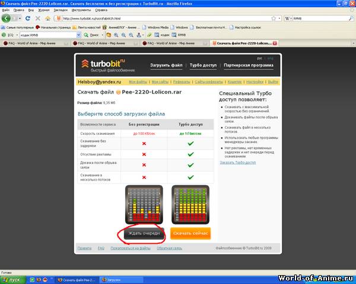This screenshot has height=284, width=356.
Task: Open the footer FAQ link
Action: (x=101, y=248)
